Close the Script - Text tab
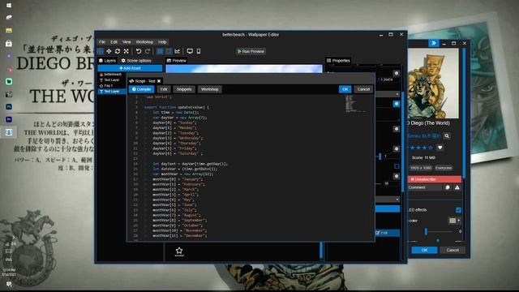Screen dimensions: 519x292 point(159,81)
